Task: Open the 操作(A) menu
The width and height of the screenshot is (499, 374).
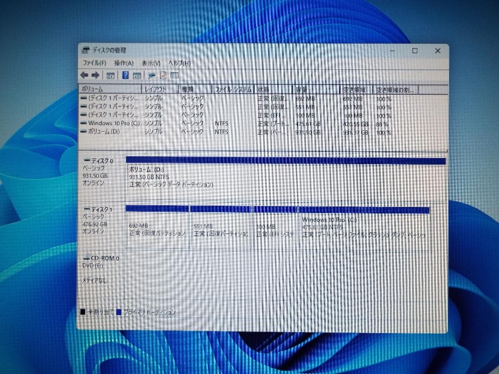Action: pyautogui.click(x=124, y=63)
